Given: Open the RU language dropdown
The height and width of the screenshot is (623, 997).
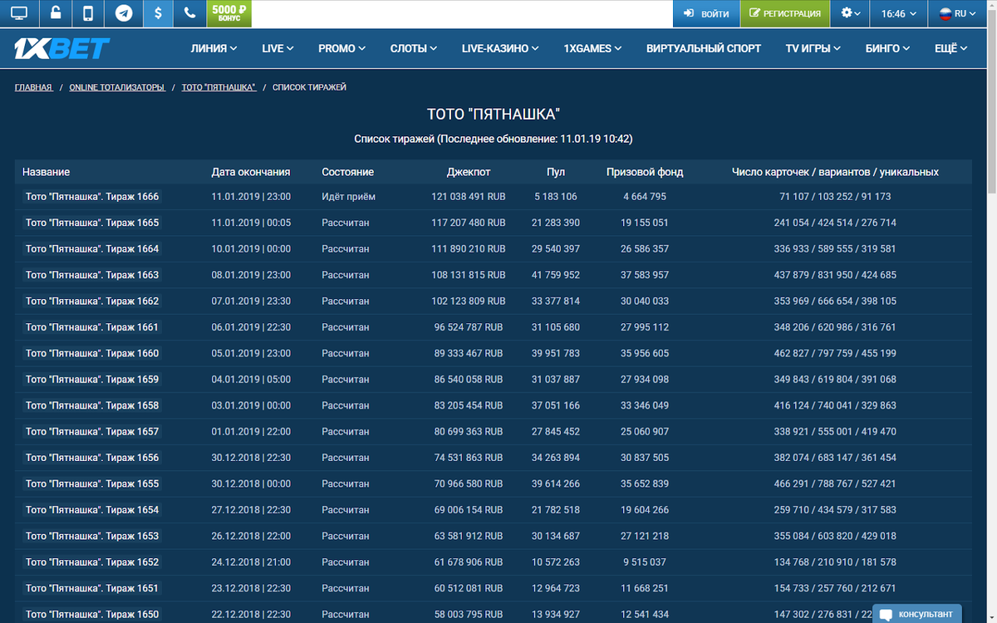Looking at the screenshot, I should [x=958, y=13].
